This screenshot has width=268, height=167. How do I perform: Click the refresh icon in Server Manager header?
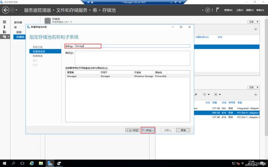208,10
